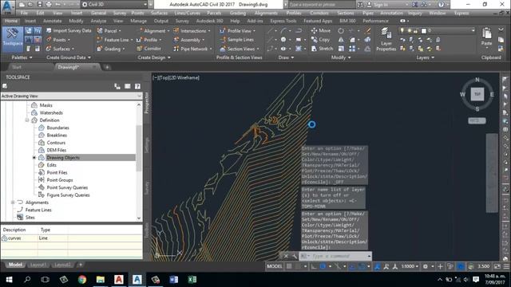Toggle polar tracking in the status bar

pos(323,266)
